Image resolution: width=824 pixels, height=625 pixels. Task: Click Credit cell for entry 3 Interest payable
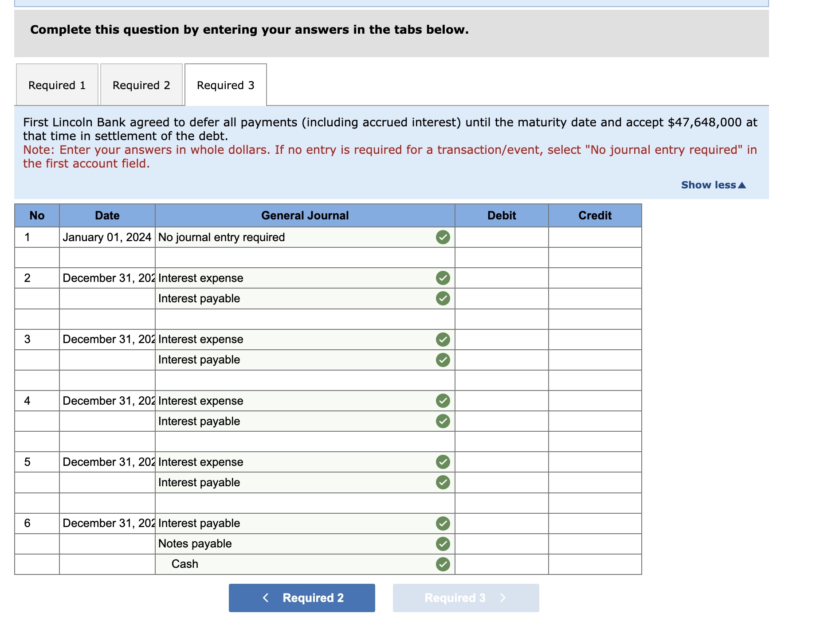595,360
